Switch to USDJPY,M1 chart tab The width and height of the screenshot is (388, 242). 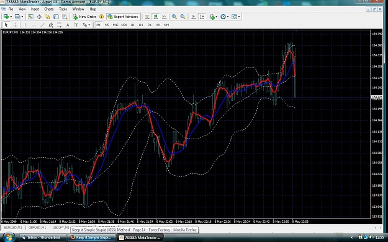tap(61, 227)
